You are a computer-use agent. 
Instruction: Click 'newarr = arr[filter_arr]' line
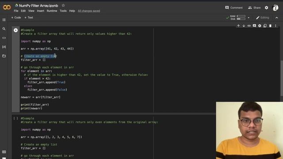(41, 97)
